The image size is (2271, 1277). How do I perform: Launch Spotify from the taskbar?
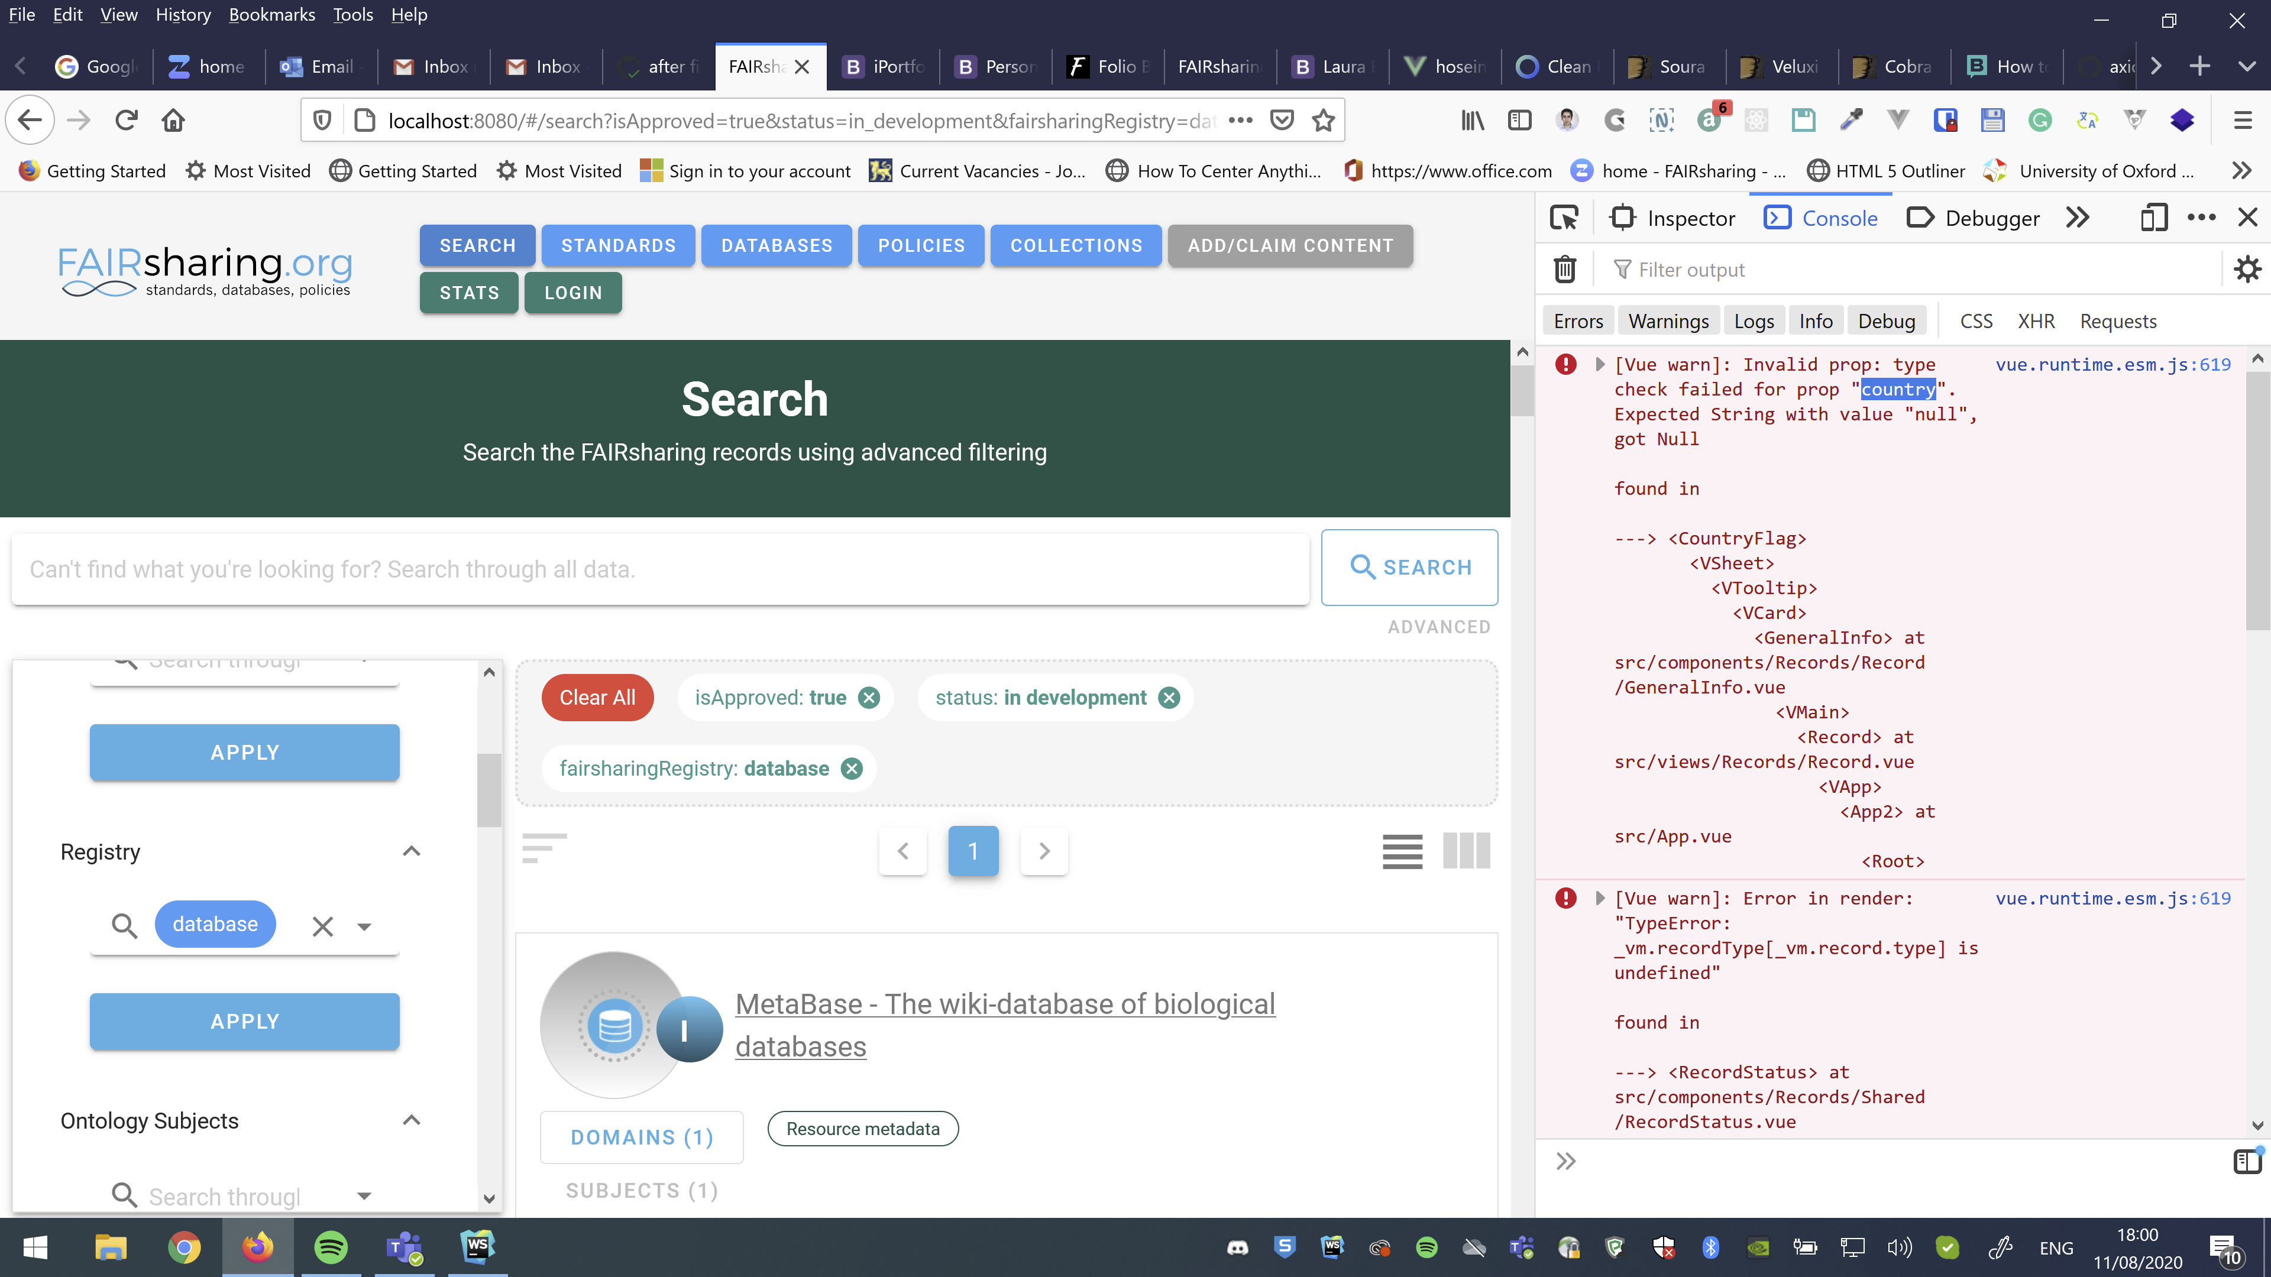[x=331, y=1247]
